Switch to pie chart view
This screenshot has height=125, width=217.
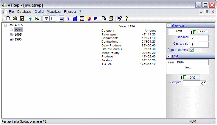point(89,18)
